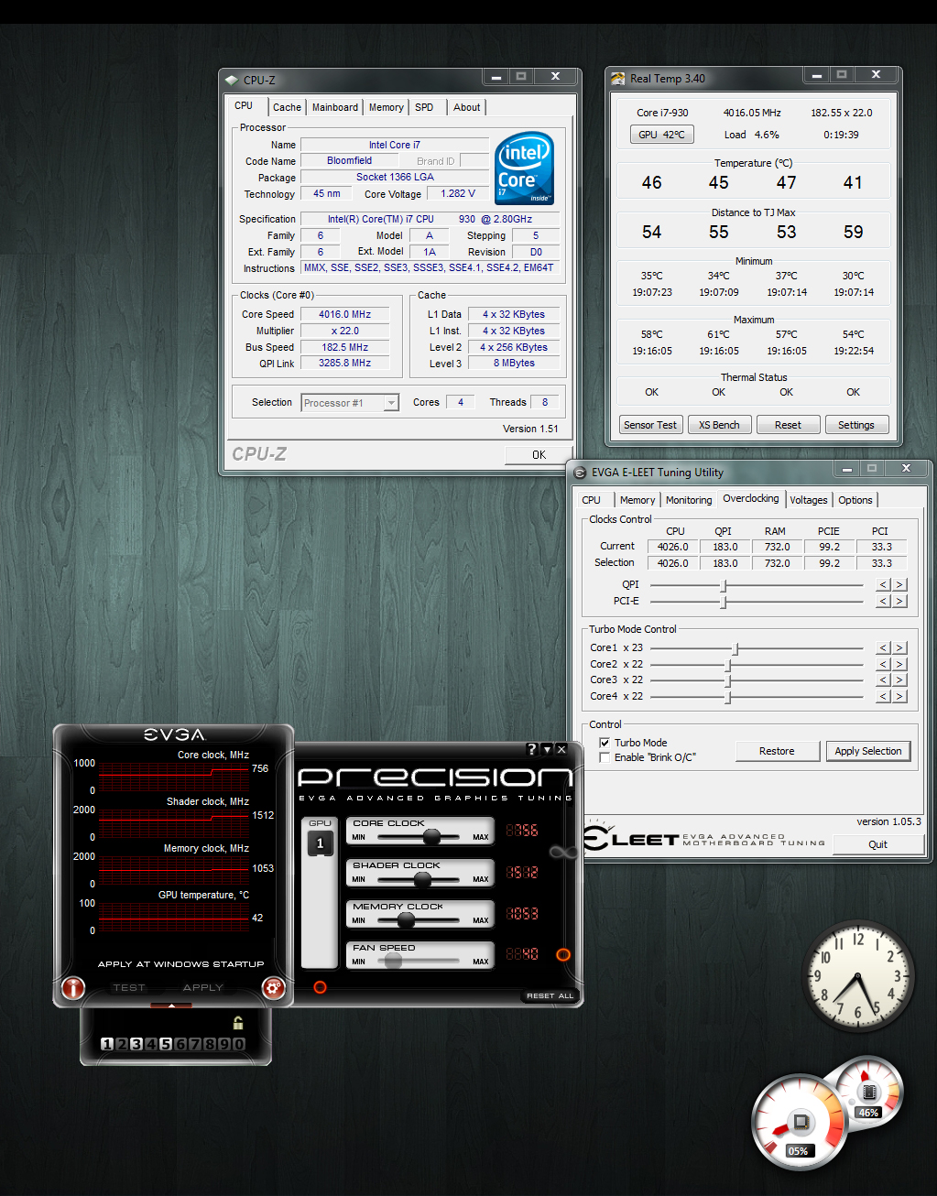This screenshot has width=937, height=1196.
Task: Click the APPLY button in Precision
Action: tap(203, 987)
